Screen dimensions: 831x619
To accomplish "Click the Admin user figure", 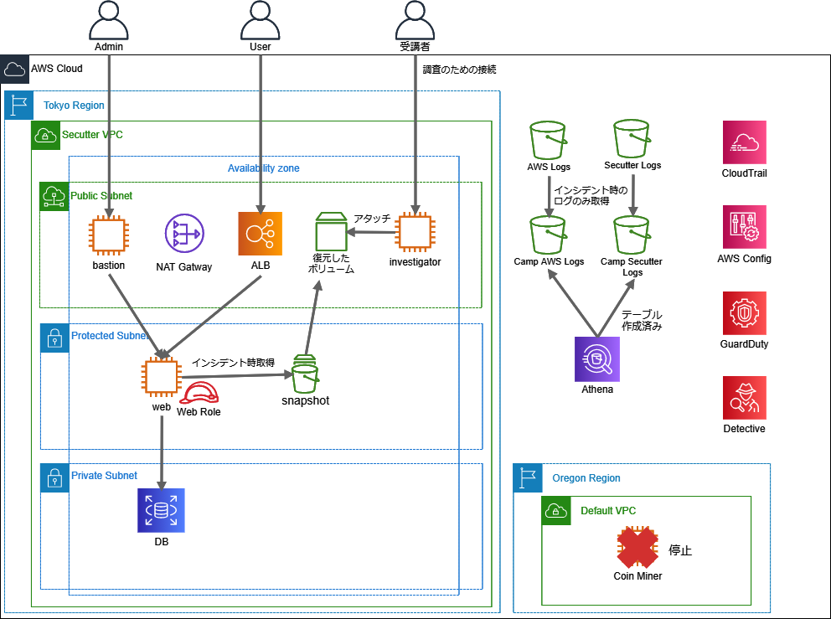I will (109, 20).
